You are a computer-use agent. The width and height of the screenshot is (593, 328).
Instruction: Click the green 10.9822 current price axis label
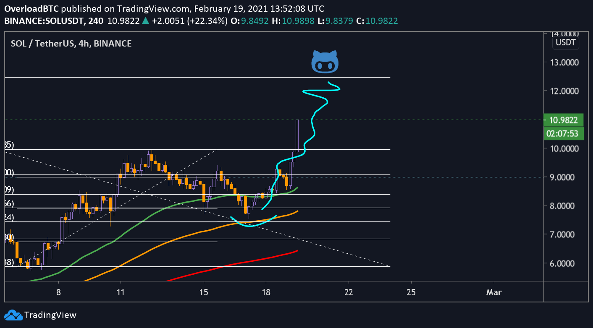tap(563, 120)
